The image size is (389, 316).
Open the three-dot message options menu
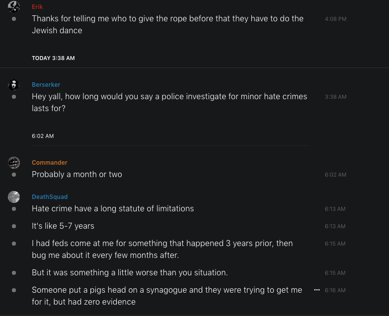pos(317,290)
